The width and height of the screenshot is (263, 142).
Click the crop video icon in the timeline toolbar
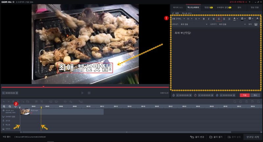tap(42, 101)
